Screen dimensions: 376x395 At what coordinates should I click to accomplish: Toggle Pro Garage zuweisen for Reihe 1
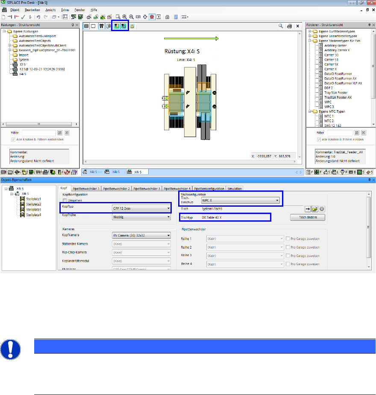click(x=288, y=239)
